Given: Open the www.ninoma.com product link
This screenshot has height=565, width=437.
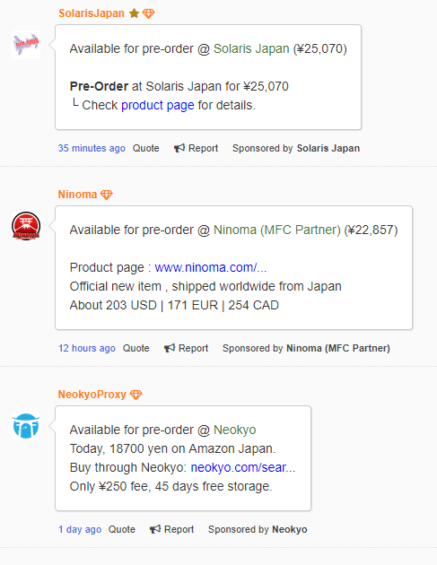Looking at the screenshot, I should 211,267.
